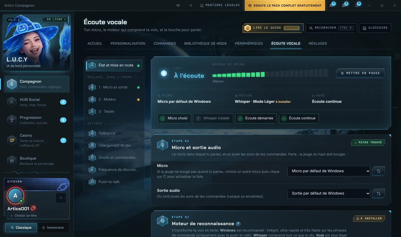Screen dimensions: 401x237
Task: Open Fréquence de discussion settings
Action: (114, 170)
